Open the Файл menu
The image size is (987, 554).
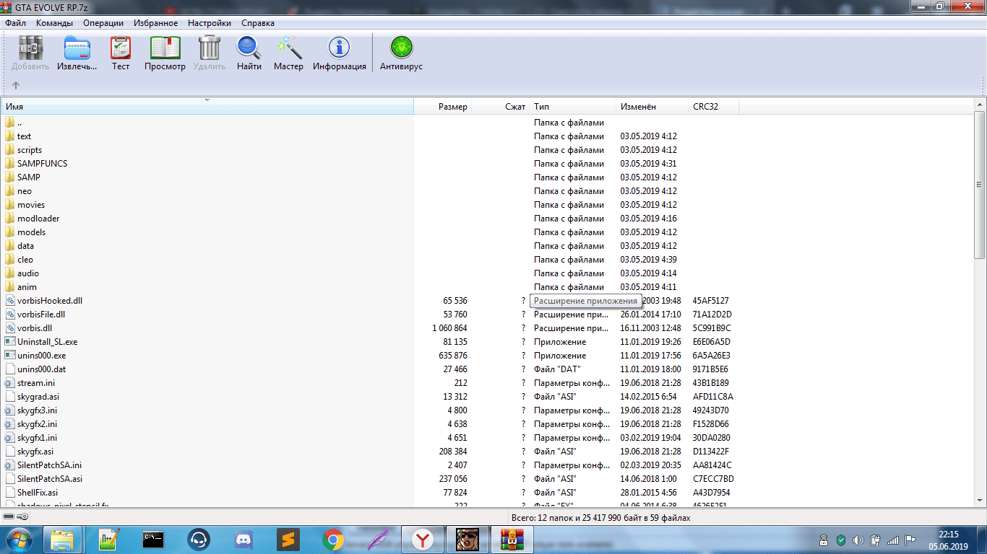click(x=15, y=23)
